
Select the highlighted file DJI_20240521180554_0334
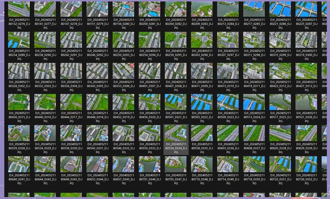coord(176,133)
